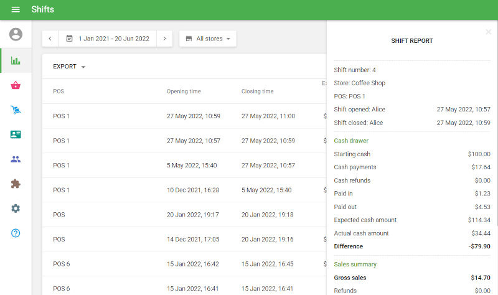The width and height of the screenshot is (498, 295).
Task: Close the Shift Report panel
Action: click(488, 32)
